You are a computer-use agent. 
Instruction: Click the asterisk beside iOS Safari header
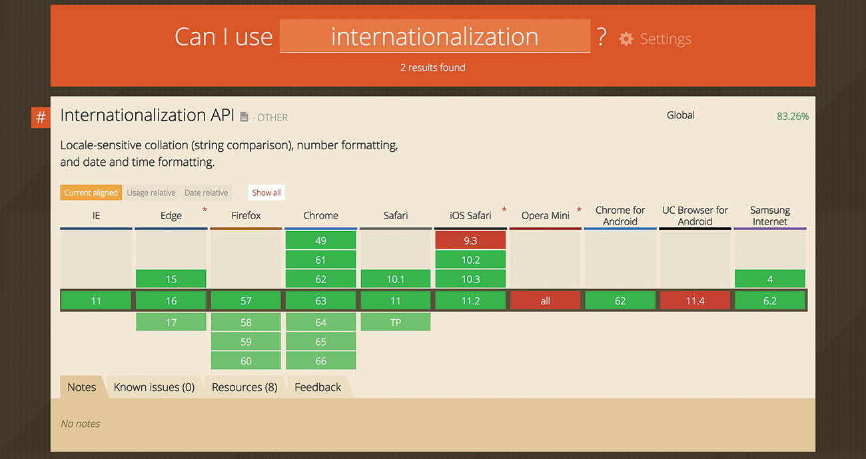504,210
